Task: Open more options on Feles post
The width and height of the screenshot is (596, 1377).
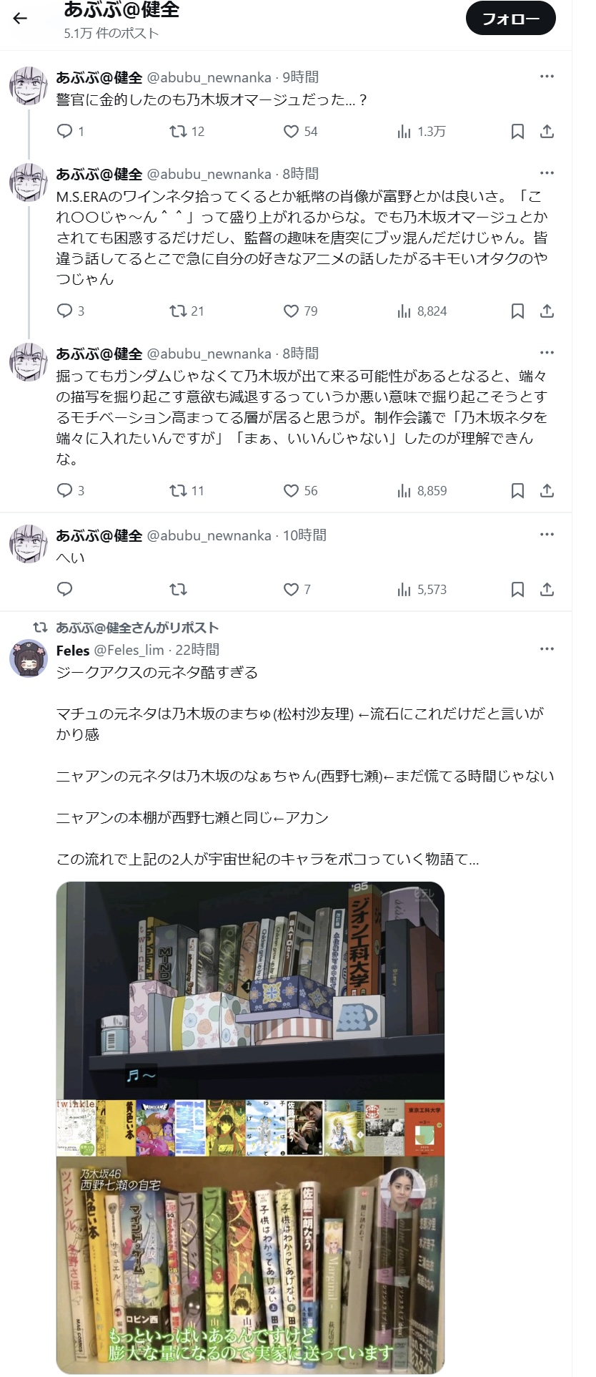Action: coord(547,649)
